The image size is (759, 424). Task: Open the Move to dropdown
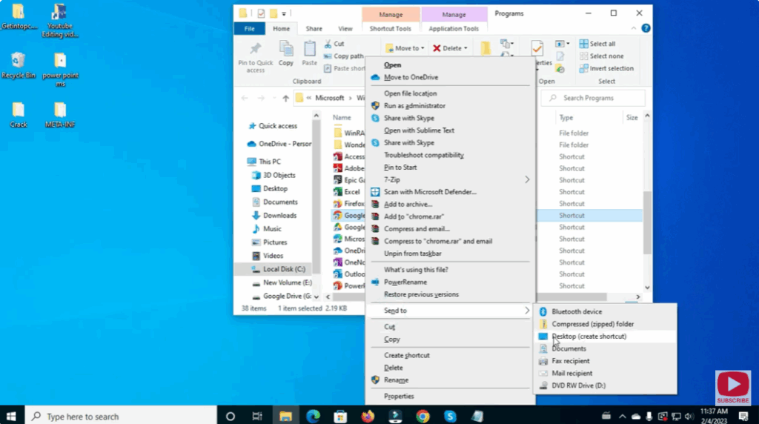pos(405,48)
